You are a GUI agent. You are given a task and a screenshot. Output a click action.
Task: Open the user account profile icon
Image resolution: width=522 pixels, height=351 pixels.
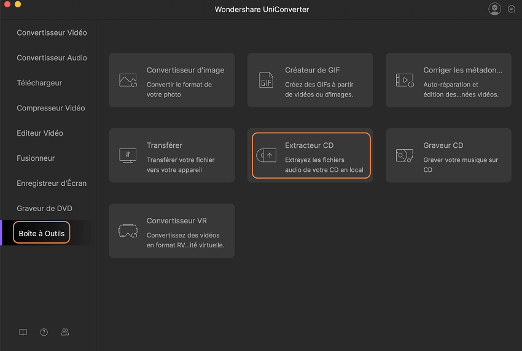point(494,9)
